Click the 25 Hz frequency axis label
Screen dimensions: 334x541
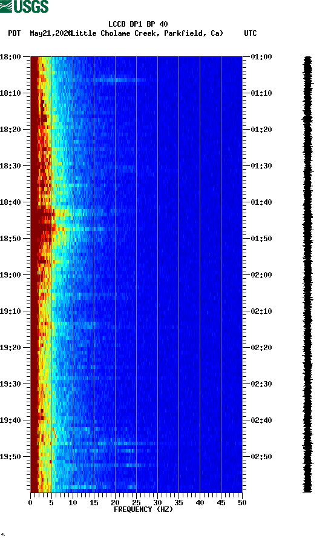(x=136, y=503)
